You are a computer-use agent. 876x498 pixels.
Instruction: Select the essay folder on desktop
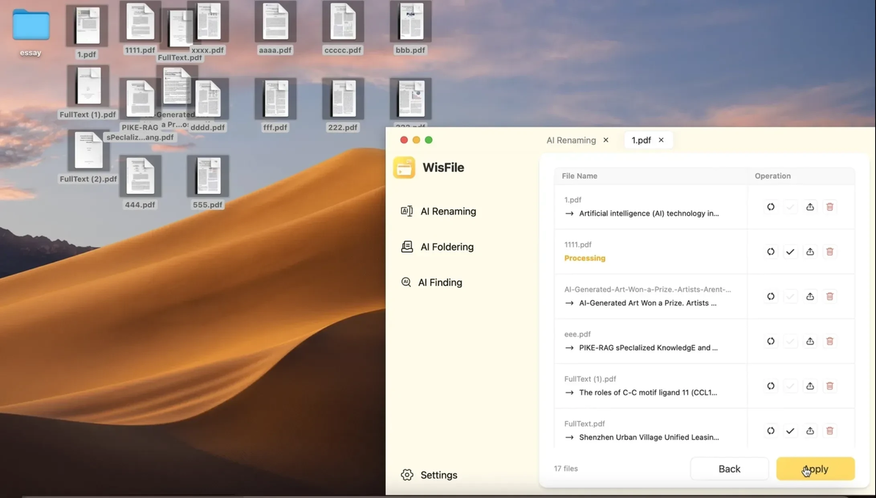[31, 32]
